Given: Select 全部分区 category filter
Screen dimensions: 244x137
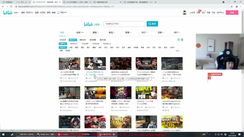Looking at the screenshot, I should pos(63,47).
